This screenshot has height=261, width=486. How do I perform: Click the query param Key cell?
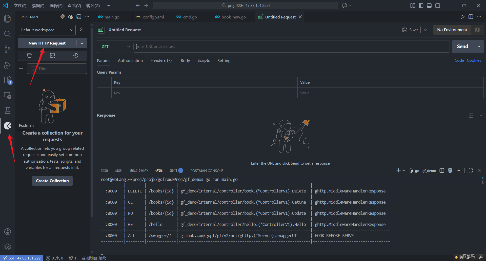(204, 93)
